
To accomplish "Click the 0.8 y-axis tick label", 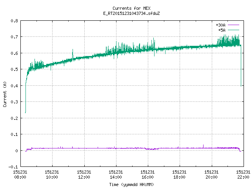I will [x=14, y=21].
